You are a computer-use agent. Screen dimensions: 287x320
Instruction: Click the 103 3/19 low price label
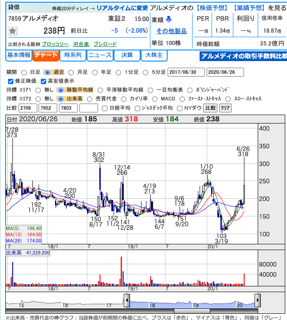(221, 239)
